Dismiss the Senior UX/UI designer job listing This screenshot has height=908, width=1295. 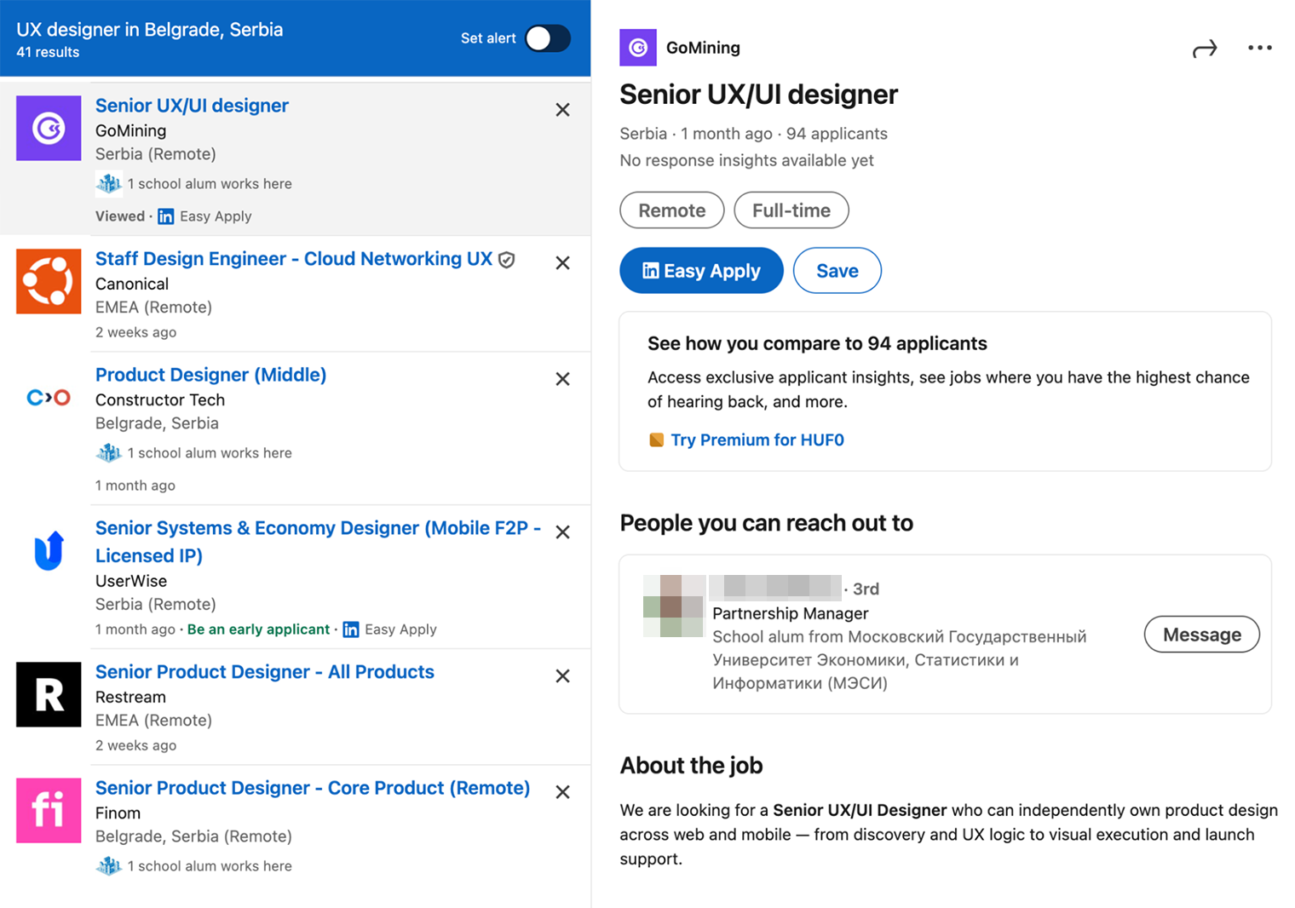coord(562,110)
